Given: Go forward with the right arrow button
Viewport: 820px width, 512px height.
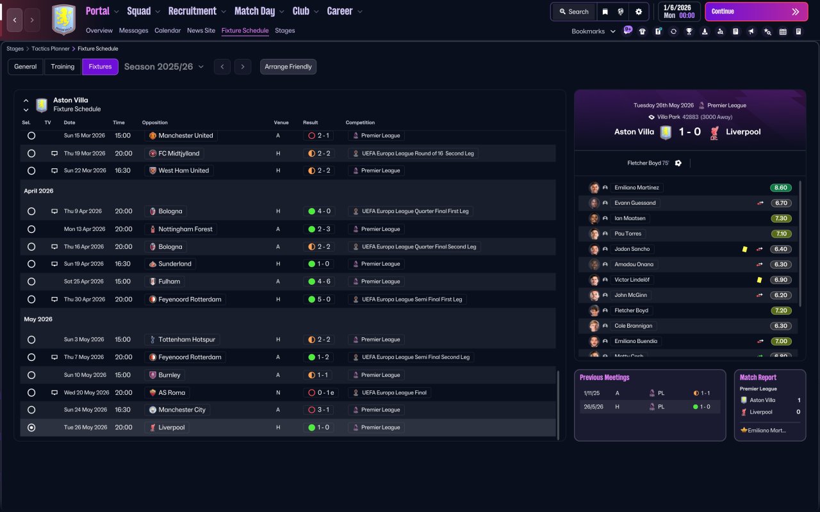Looking at the screenshot, I should coord(32,20).
